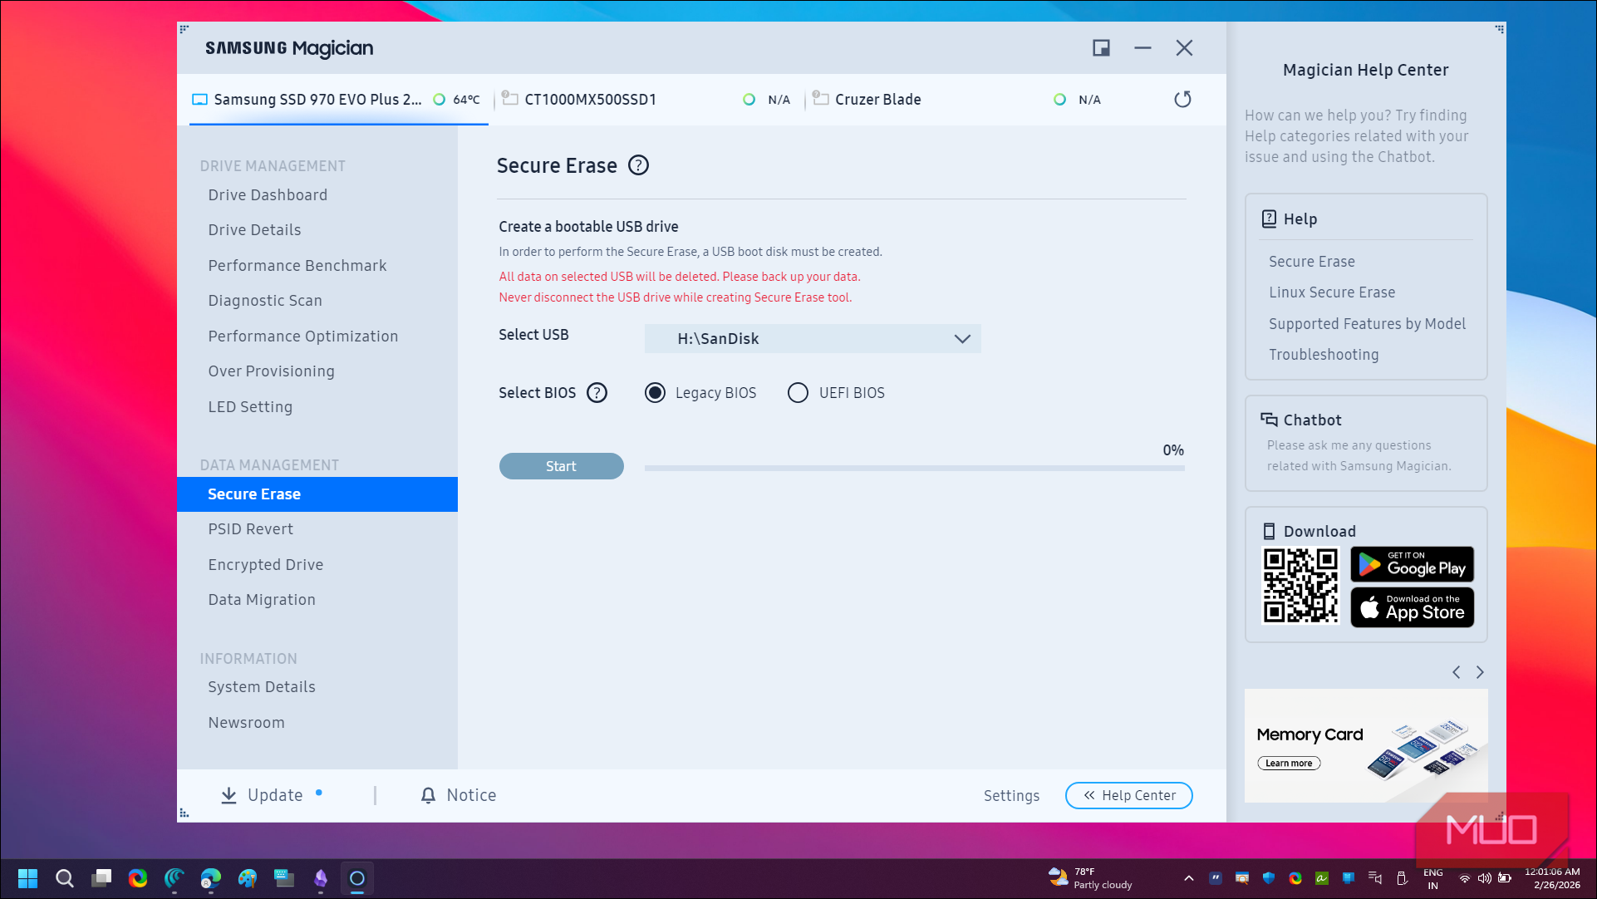Viewport: 1597px width, 899px height.
Task: Click the Secure Erase progress bar
Action: (x=914, y=469)
